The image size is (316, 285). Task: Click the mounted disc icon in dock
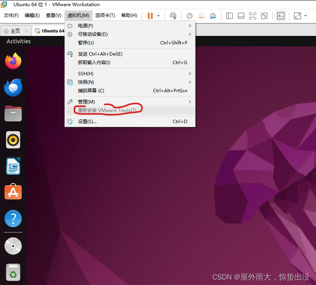click(x=13, y=246)
